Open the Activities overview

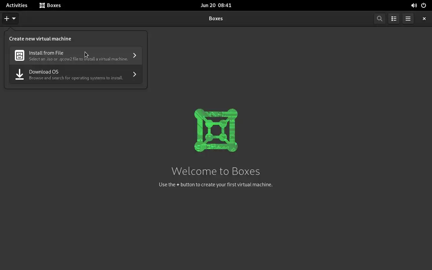point(17,5)
